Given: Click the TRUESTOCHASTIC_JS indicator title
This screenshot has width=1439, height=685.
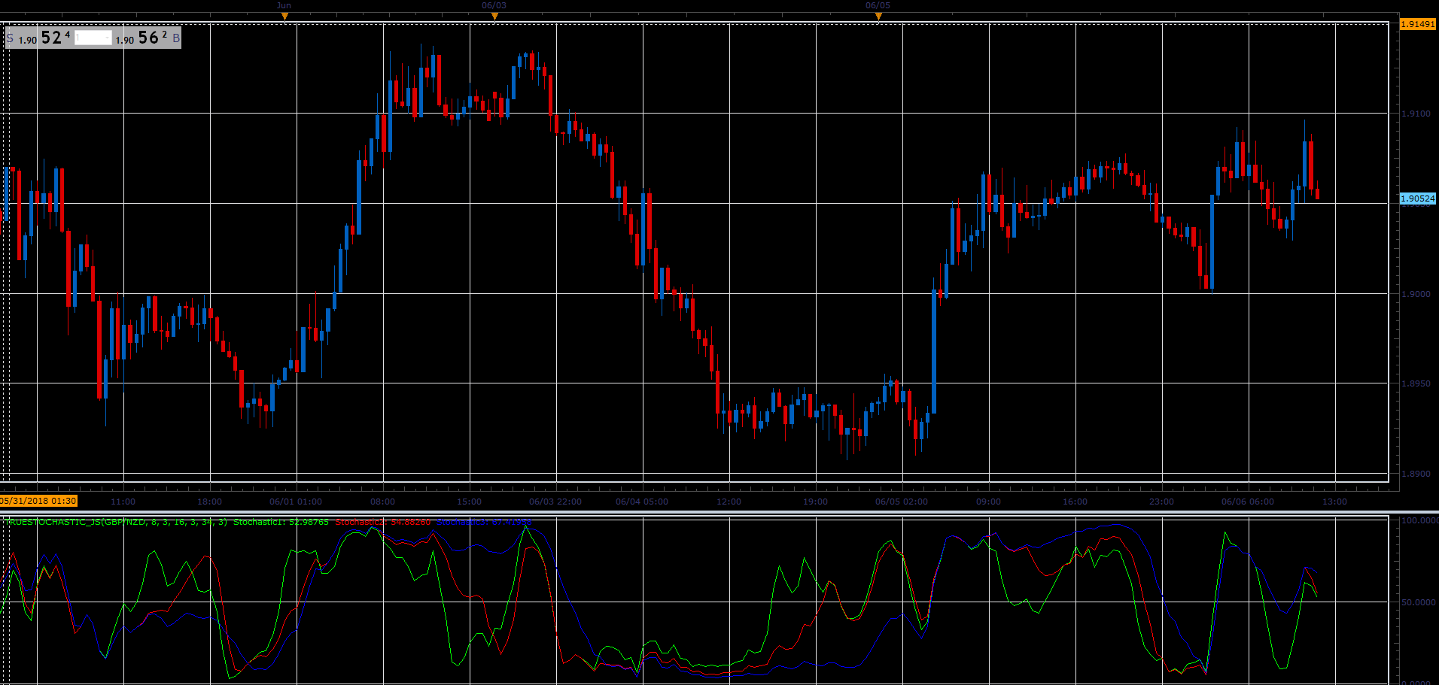Looking at the screenshot, I should click(x=116, y=522).
